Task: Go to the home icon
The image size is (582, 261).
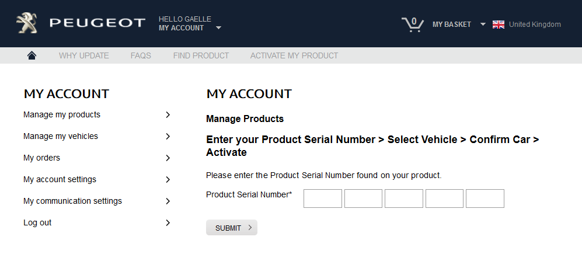Action: [32, 55]
